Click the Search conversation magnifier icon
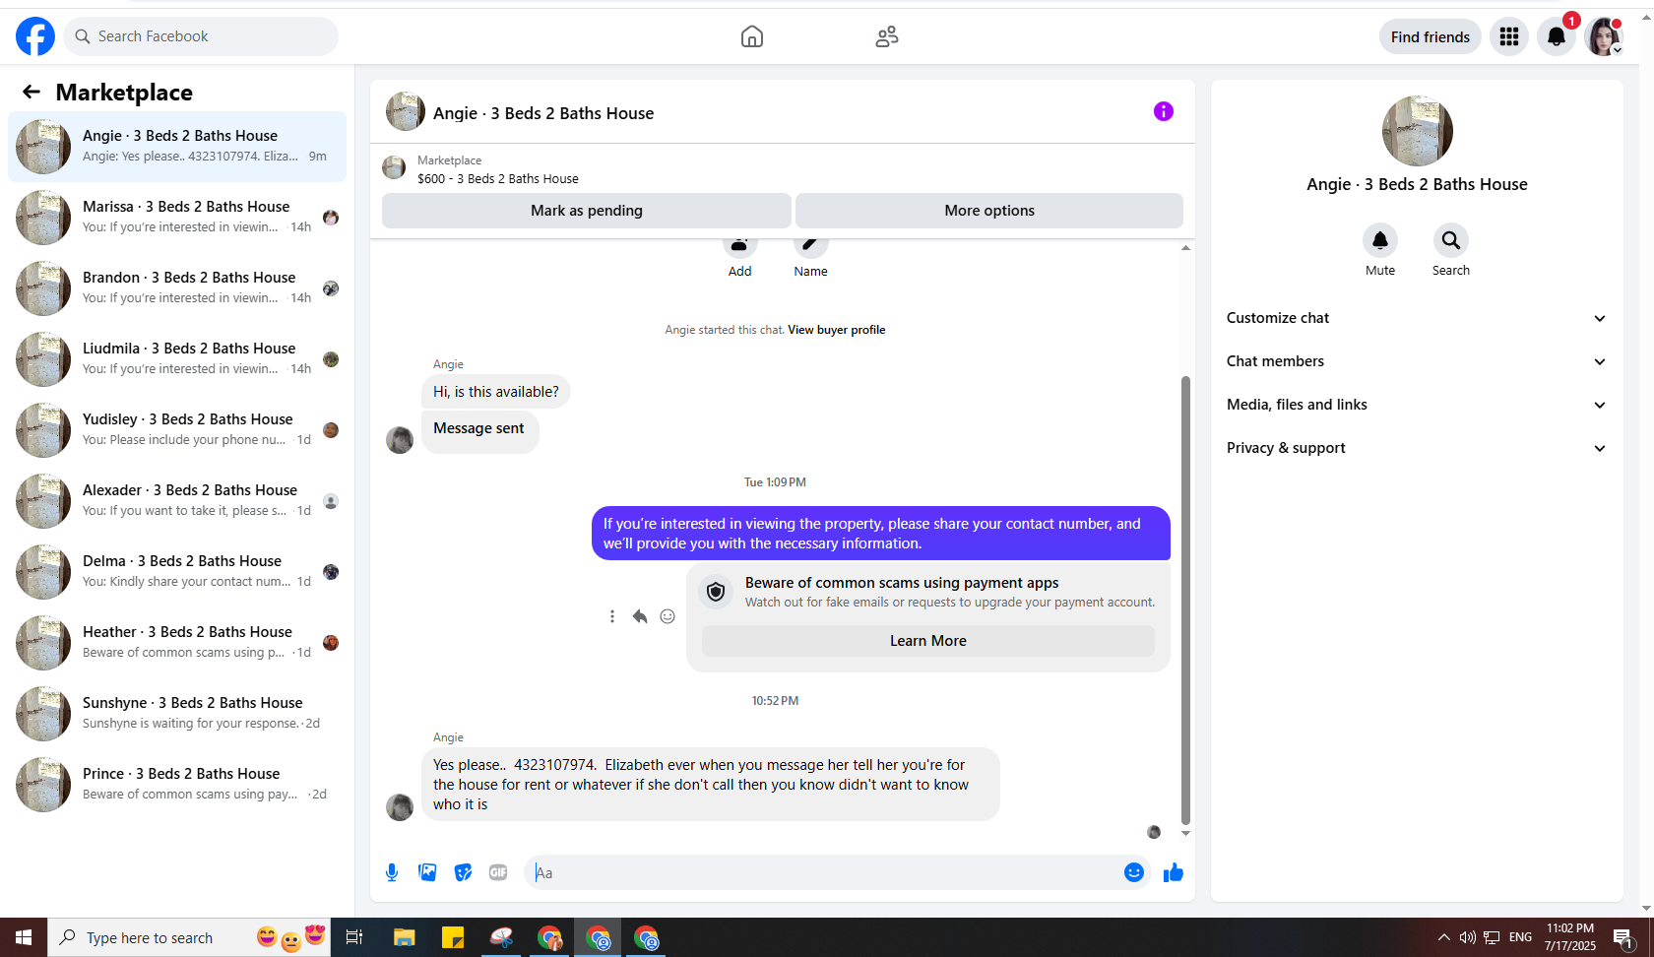This screenshot has height=957, width=1654. tap(1451, 239)
